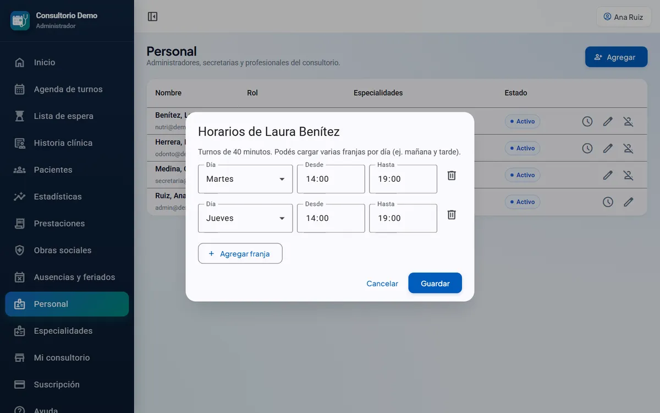Click the shield icon for Obras sociales
The image size is (660, 413).
(x=20, y=250)
